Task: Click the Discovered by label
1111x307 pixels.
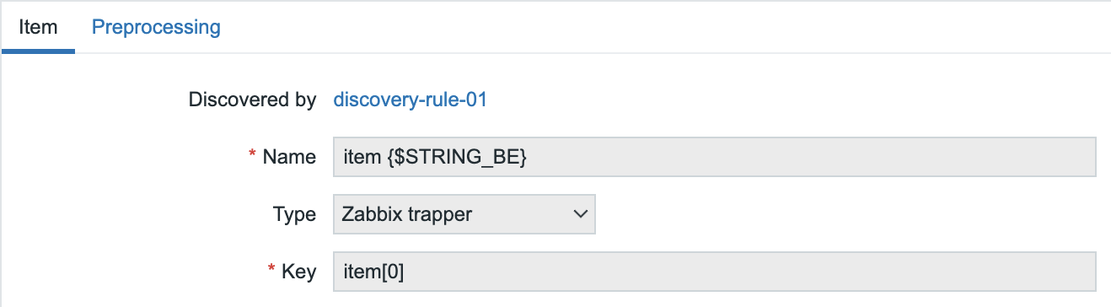Action: (x=252, y=100)
